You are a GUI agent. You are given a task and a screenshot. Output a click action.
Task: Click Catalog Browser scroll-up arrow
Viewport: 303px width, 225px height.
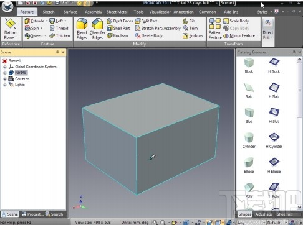(x=299, y=60)
